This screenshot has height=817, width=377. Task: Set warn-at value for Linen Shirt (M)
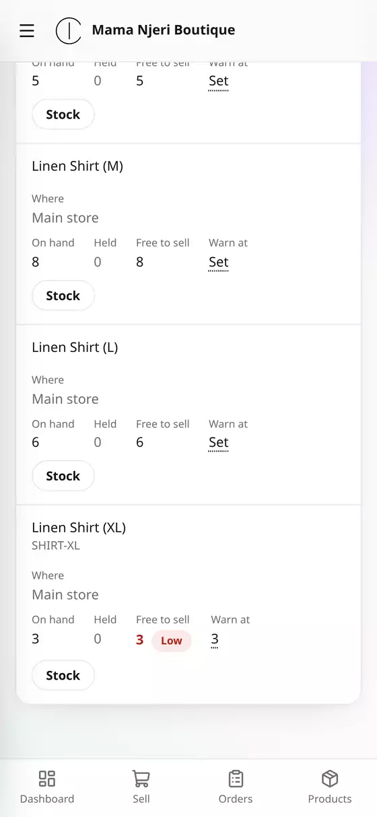219,262
